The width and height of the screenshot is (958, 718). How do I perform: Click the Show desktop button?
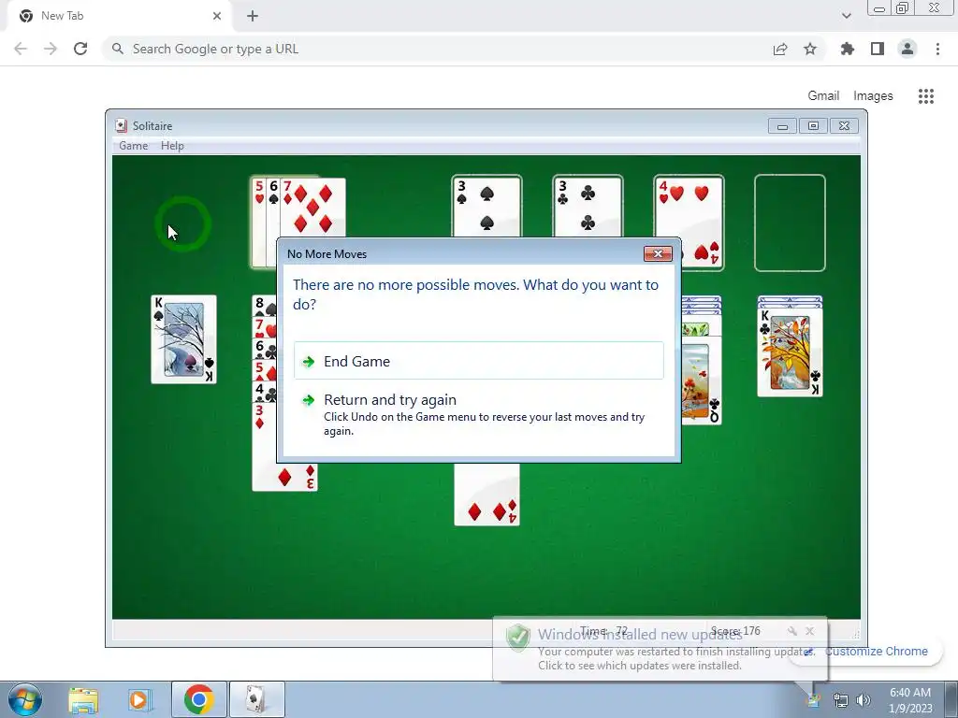[x=951, y=699]
